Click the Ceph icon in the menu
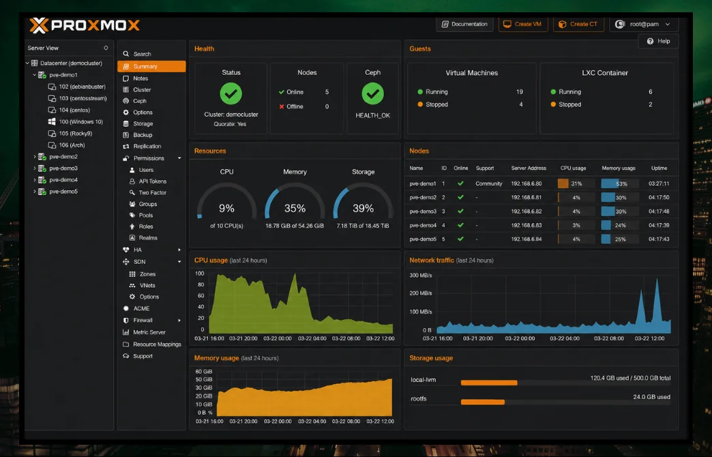Screen dimensions: 712x457 (125, 101)
